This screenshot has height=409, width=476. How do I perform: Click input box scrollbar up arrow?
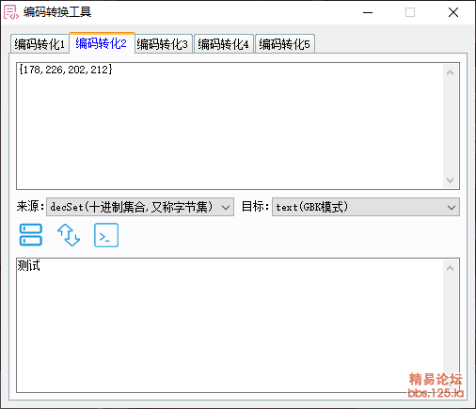[451, 72]
